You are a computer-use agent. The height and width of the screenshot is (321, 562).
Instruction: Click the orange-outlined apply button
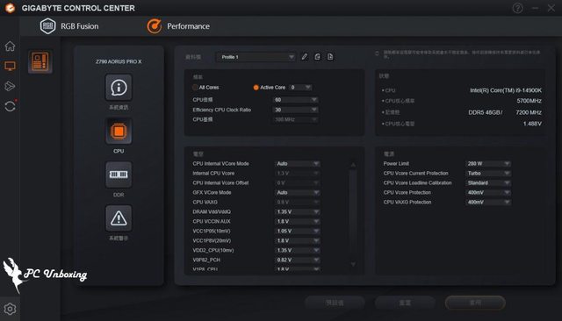[x=475, y=303]
